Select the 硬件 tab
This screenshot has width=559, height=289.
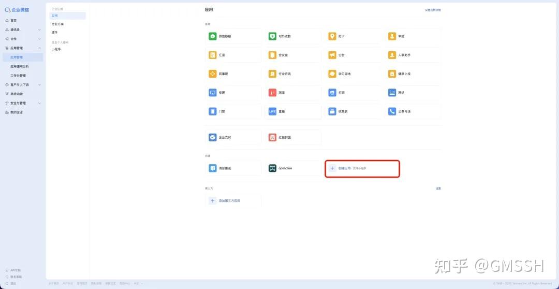(x=54, y=32)
